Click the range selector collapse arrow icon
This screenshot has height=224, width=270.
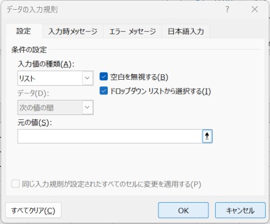(207, 136)
